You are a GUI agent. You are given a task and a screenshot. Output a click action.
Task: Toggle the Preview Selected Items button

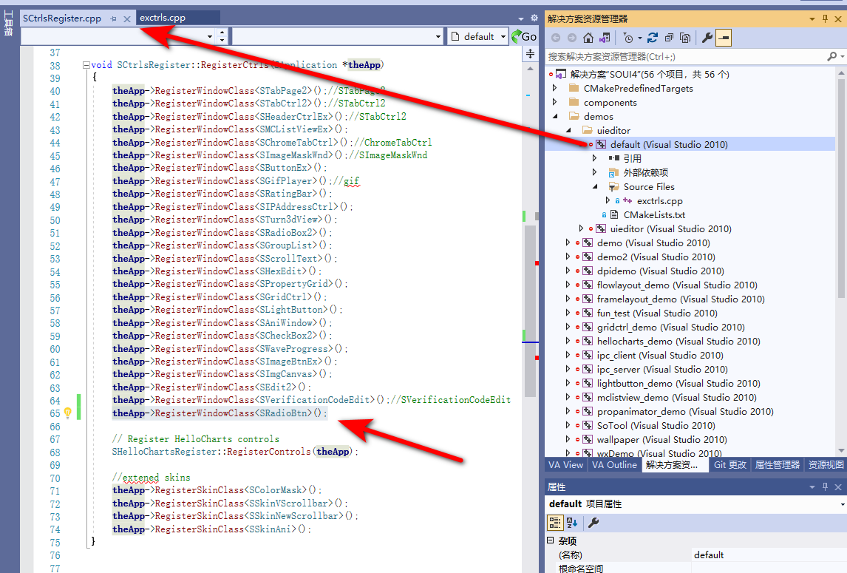point(724,38)
